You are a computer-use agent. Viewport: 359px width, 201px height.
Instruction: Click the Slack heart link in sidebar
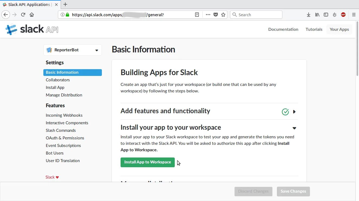(52, 177)
